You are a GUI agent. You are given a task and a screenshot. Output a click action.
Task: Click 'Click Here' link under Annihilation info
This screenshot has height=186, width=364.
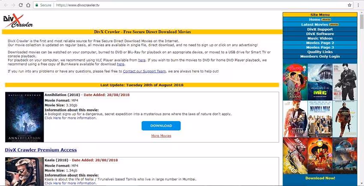(53, 118)
